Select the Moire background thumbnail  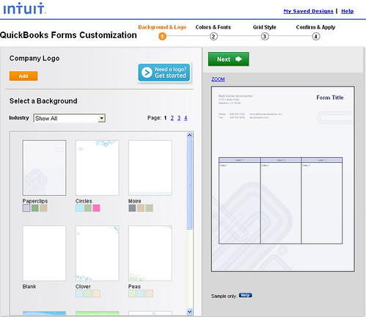tap(150, 168)
